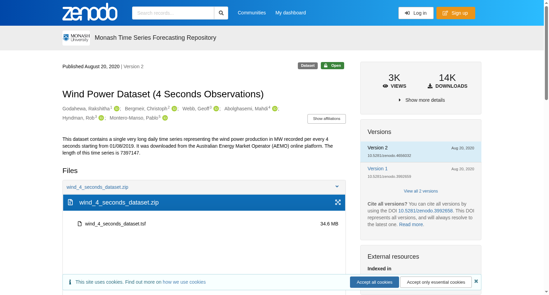Click author name Abolghasemi, Mahdi
Image resolution: width=549 pixels, height=295 pixels.
coord(246,109)
